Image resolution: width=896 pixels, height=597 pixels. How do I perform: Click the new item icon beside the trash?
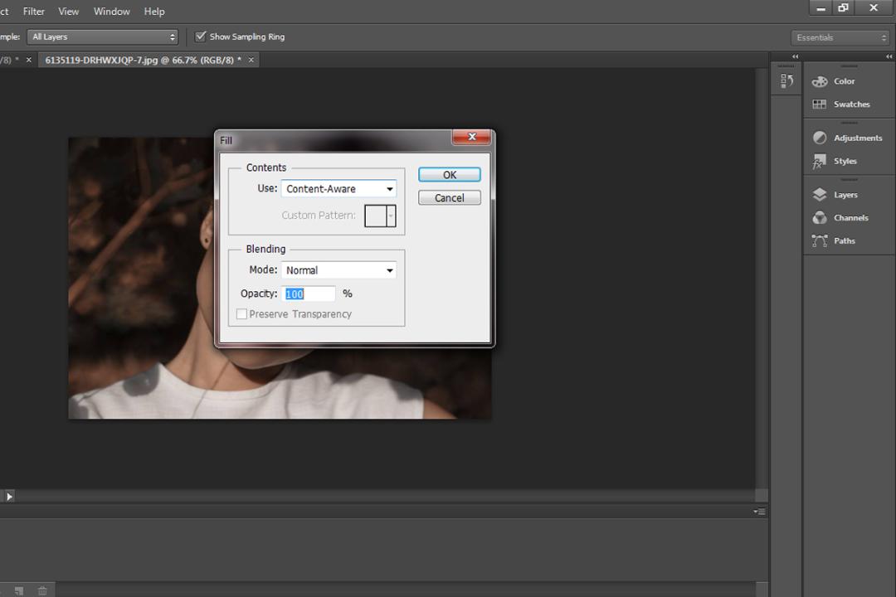19,590
